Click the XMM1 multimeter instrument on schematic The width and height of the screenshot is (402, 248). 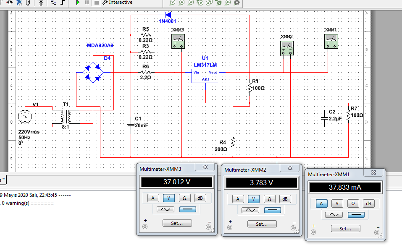click(331, 41)
